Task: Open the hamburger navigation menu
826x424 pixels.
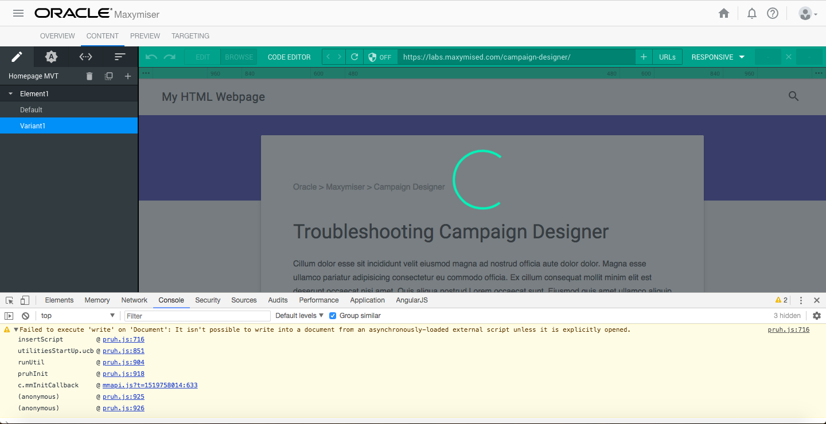Action: pyautogui.click(x=18, y=13)
